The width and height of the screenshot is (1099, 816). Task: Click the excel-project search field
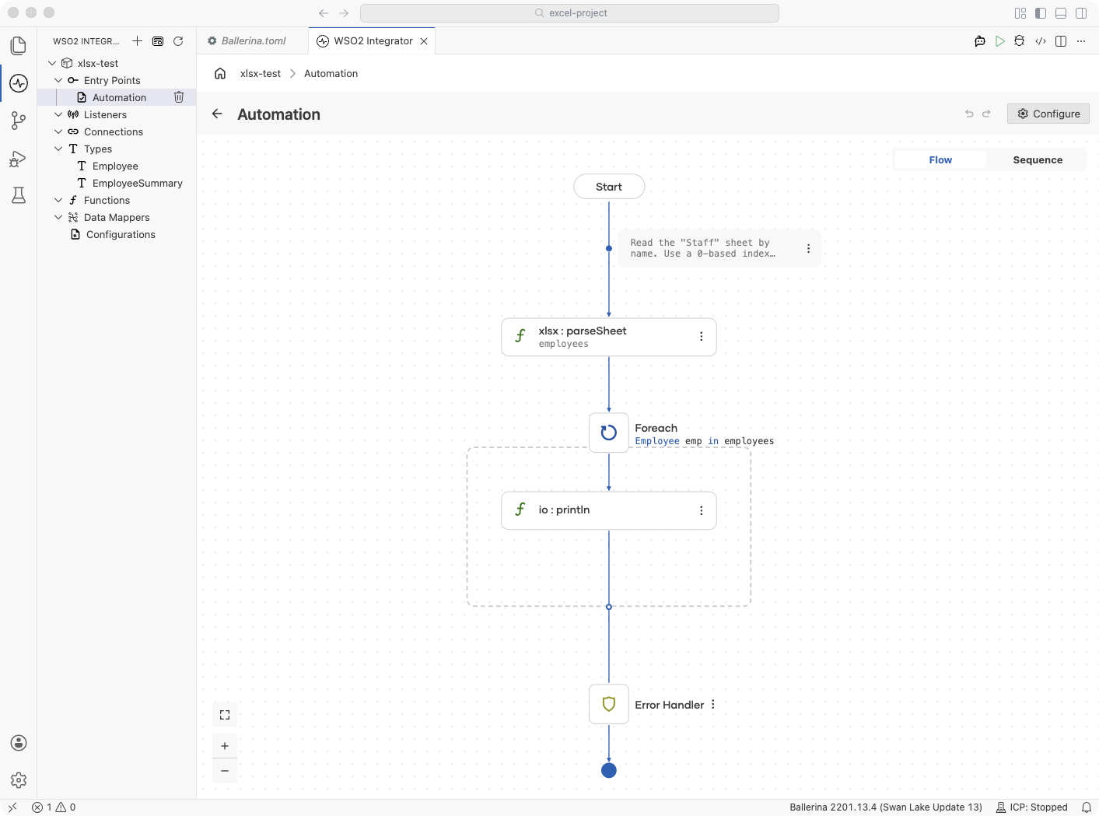569,13
